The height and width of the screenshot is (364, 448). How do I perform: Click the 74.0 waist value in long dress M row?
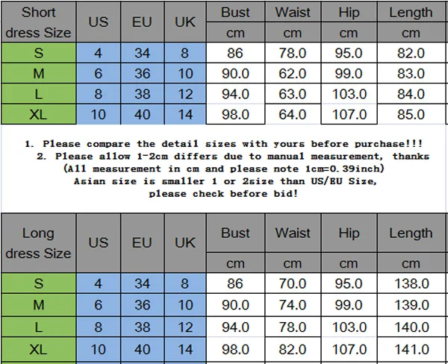coord(293,305)
